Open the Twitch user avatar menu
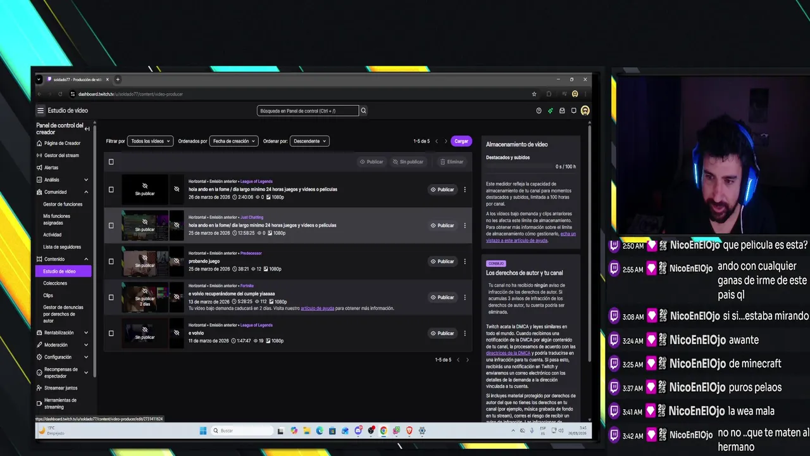The height and width of the screenshot is (456, 810). point(585,110)
